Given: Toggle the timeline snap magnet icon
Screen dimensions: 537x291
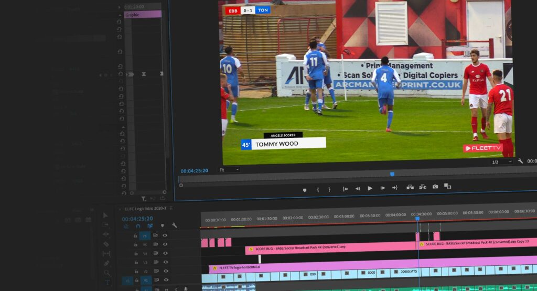Looking at the screenshot, I should (x=138, y=226).
